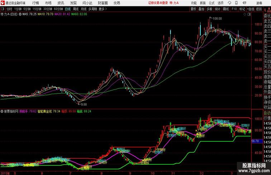Open the 公式 menu

(211, 3)
